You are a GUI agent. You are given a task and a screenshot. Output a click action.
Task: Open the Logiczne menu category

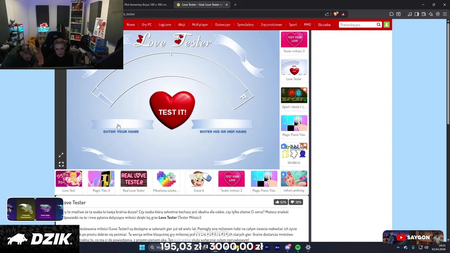pos(165,25)
